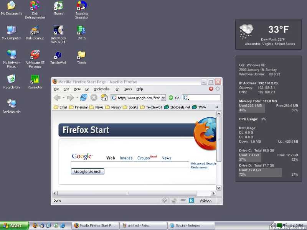Open the iTunes desktop icon

pos(58,6)
